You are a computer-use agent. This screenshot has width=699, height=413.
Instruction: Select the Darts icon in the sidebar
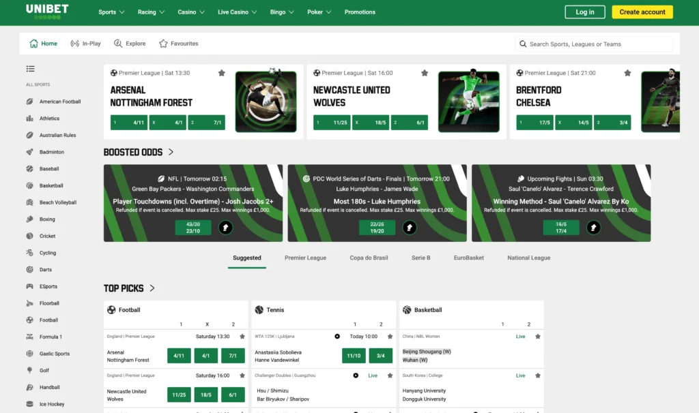(30, 270)
